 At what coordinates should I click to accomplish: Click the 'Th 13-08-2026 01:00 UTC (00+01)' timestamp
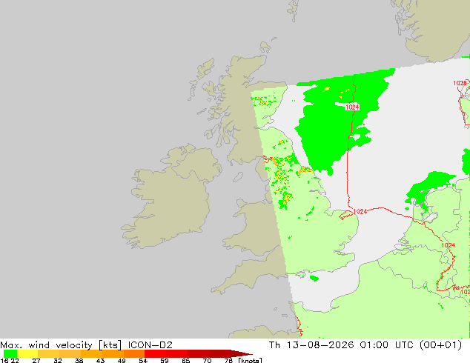(x=365, y=345)
